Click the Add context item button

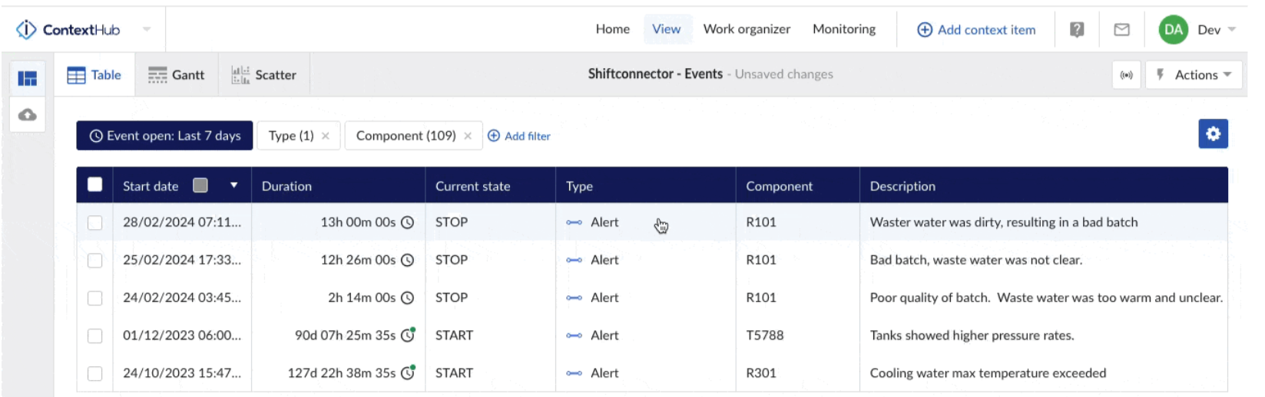tap(976, 30)
